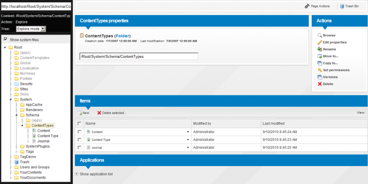The height and width of the screenshot is (184, 368).
Task: Open the Content row action dropdown arrow
Action: pos(188,132)
